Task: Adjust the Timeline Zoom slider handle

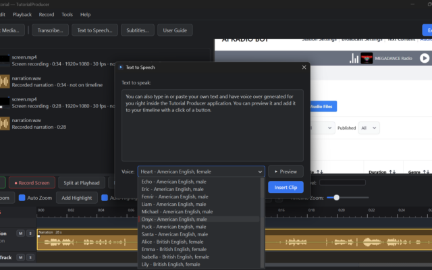Action: click(336, 198)
